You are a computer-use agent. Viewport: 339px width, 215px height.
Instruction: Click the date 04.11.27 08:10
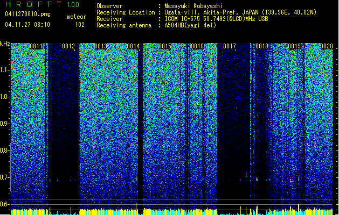27,25
